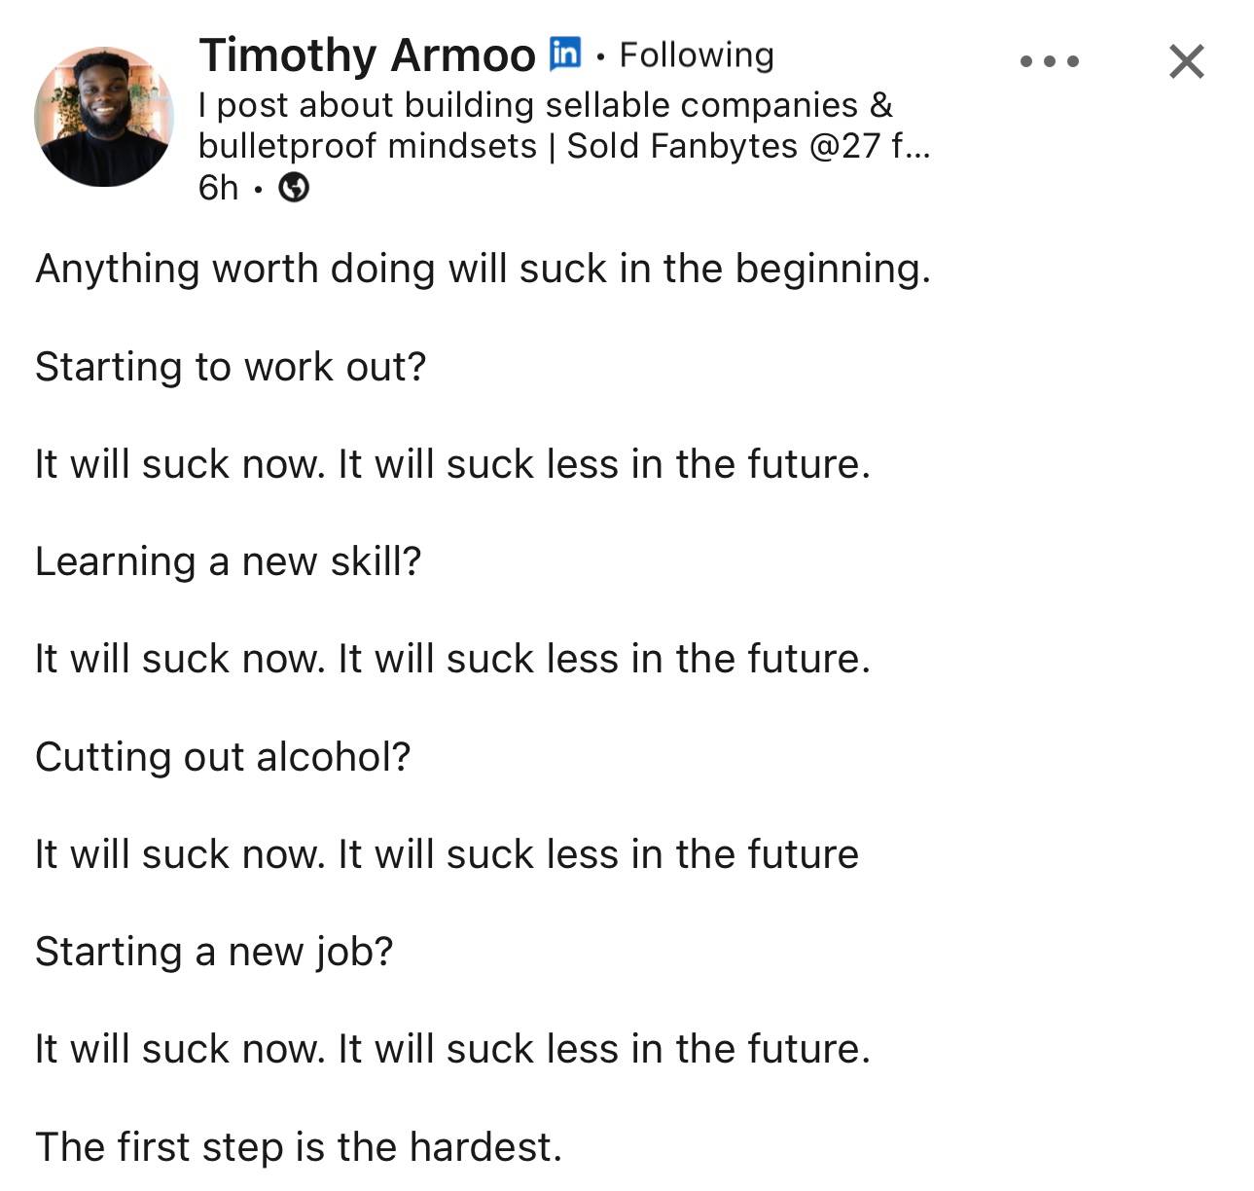Click the 'Learning a new skill?' line

tap(228, 561)
